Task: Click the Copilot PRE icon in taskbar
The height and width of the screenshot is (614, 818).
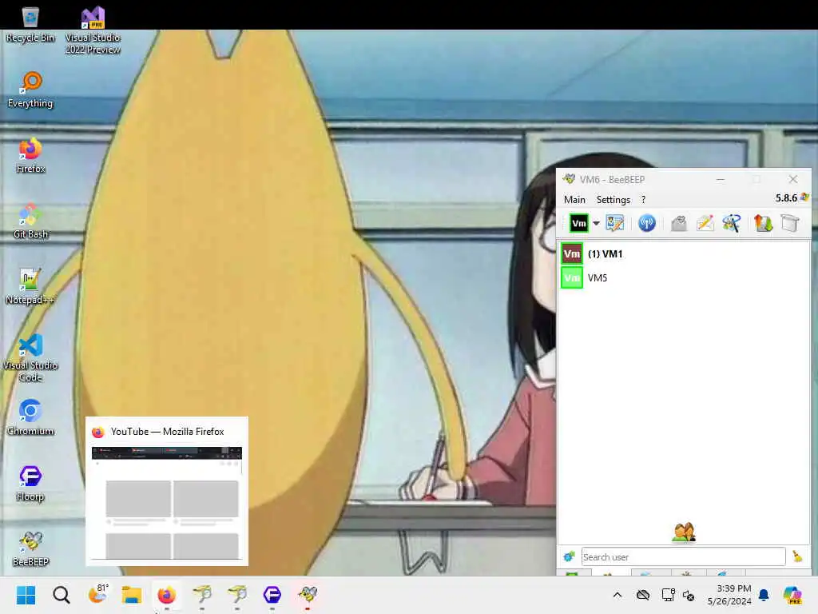Action: 792,595
